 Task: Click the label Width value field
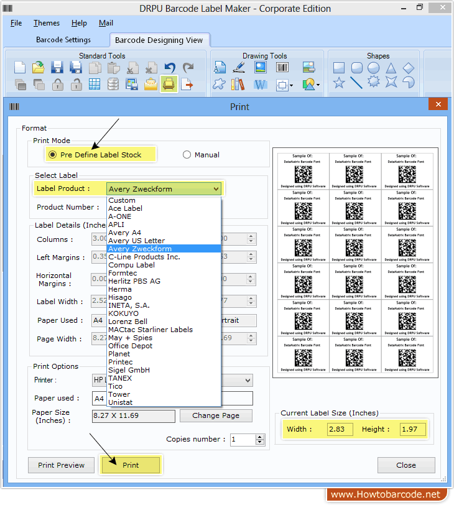click(x=340, y=429)
